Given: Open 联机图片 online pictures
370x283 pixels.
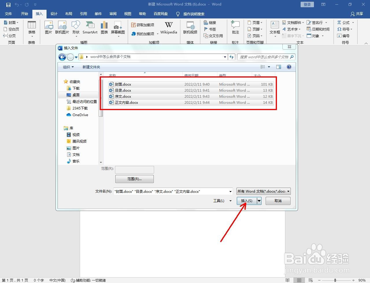Looking at the screenshot, I should click(x=62, y=28).
